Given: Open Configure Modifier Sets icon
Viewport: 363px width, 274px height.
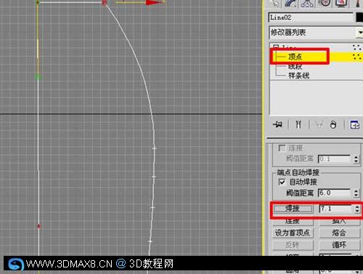Looking at the screenshot, I should pyautogui.click(x=354, y=124).
